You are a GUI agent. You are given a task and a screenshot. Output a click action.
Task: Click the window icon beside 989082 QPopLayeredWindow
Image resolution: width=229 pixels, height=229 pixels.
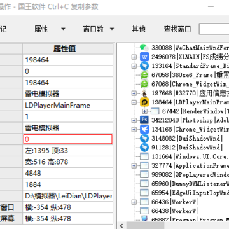pos(144,174)
